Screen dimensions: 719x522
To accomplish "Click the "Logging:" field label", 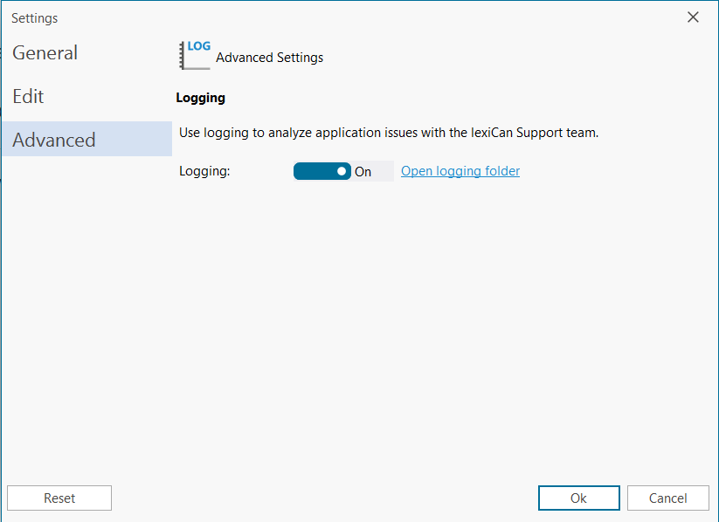I will coord(204,171).
